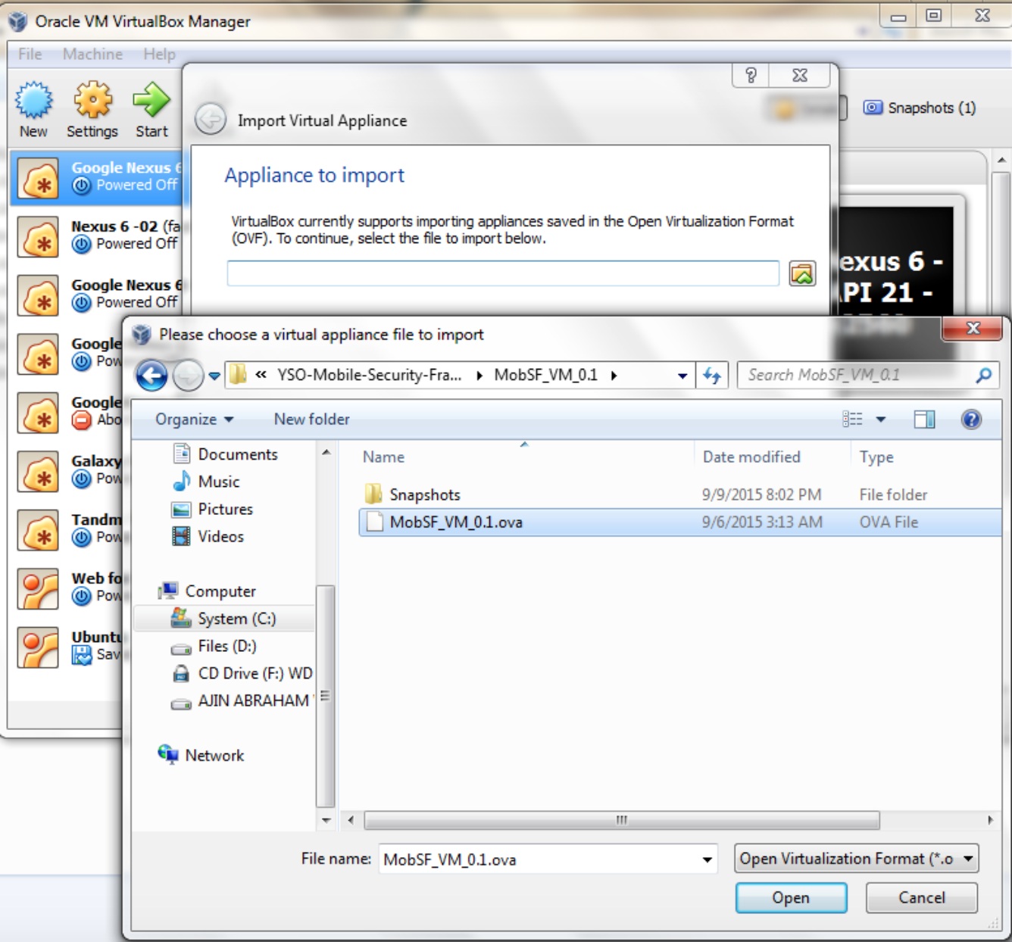Open recent locations dropdown arrow
The width and height of the screenshot is (1012, 942).
pyautogui.click(x=214, y=376)
